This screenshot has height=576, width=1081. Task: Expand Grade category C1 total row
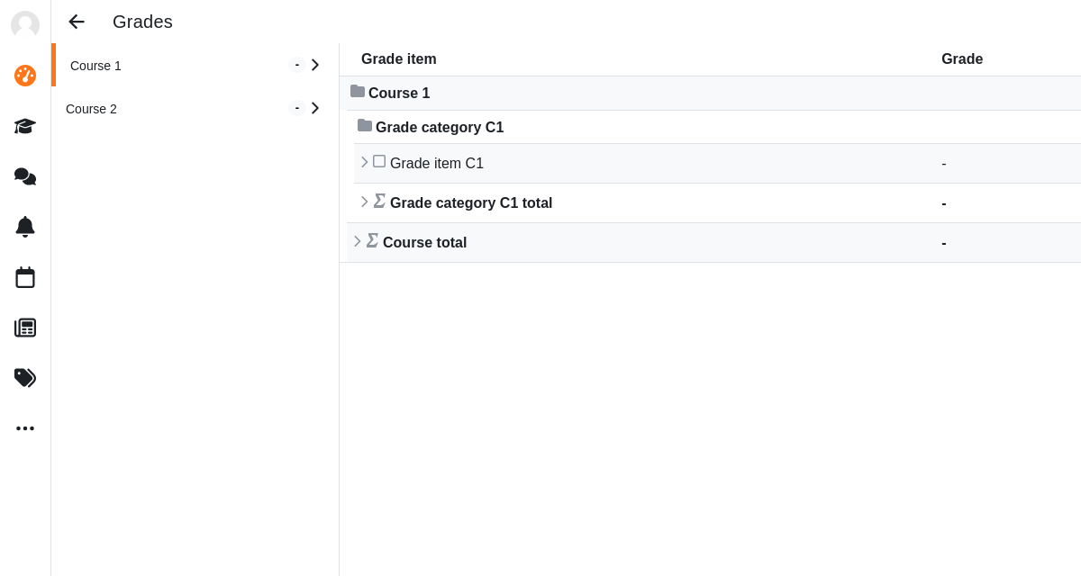pyautogui.click(x=364, y=202)
